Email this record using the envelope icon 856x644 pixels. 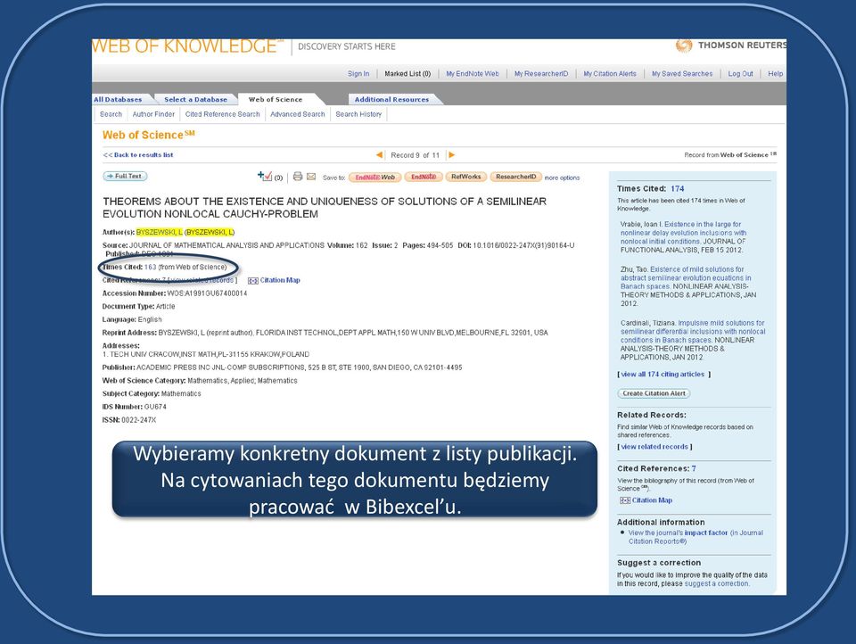point(311,177)
